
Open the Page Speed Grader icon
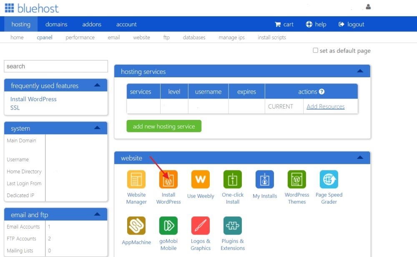pyautogui.click(x=329, y=180)
